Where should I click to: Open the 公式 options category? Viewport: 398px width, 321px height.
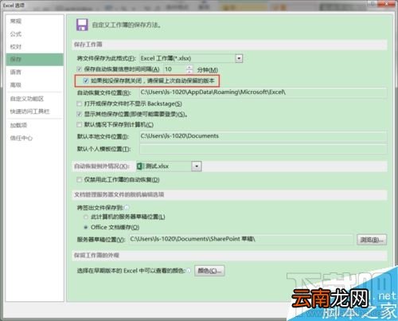coord(16,34)
